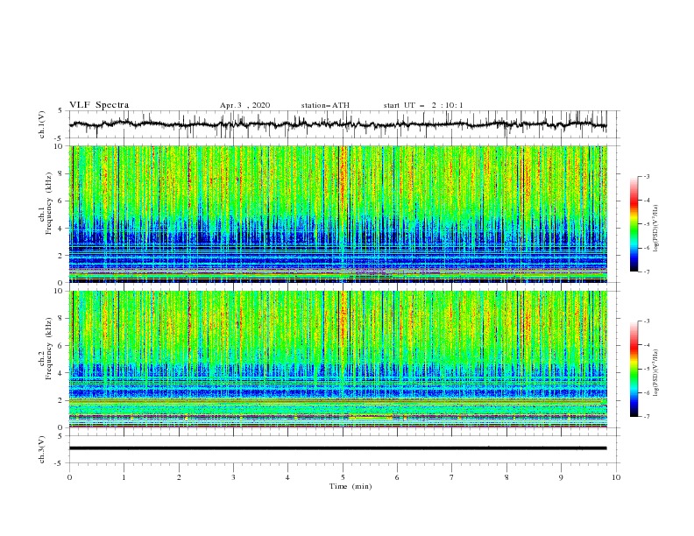Click time axis tick label '3'

click(233, 477)
